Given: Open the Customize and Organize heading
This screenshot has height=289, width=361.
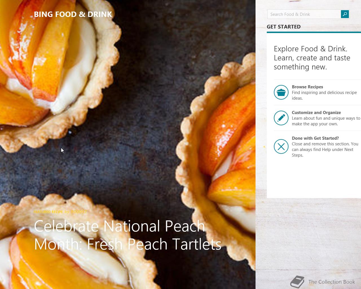Looking at the screenshot, I should (x=316, y=113).
